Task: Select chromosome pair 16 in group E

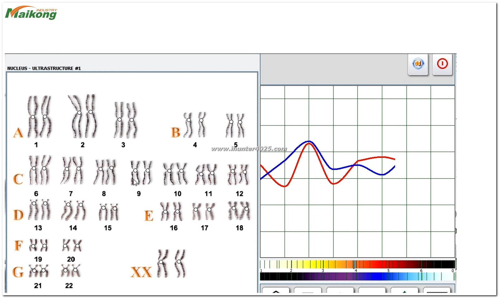Action: (172, 212)
